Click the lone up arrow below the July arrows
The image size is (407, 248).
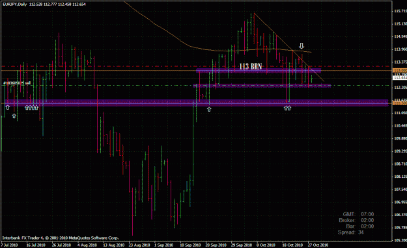14,116
